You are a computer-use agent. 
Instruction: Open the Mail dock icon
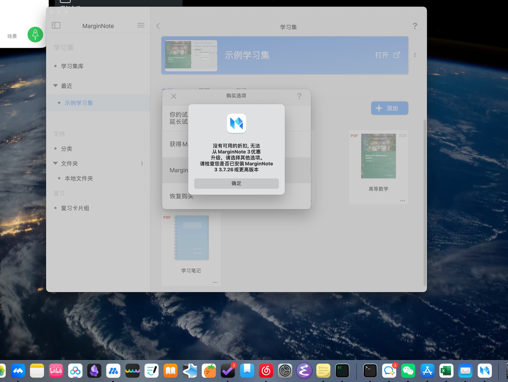click(465, 371)
